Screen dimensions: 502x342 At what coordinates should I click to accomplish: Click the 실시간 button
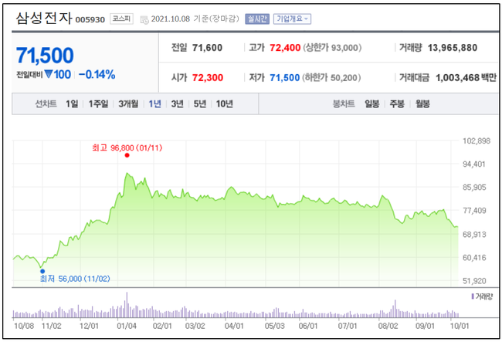point(257,19)
